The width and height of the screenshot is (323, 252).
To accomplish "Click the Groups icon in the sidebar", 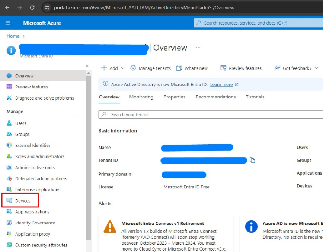I will [9, 134].
